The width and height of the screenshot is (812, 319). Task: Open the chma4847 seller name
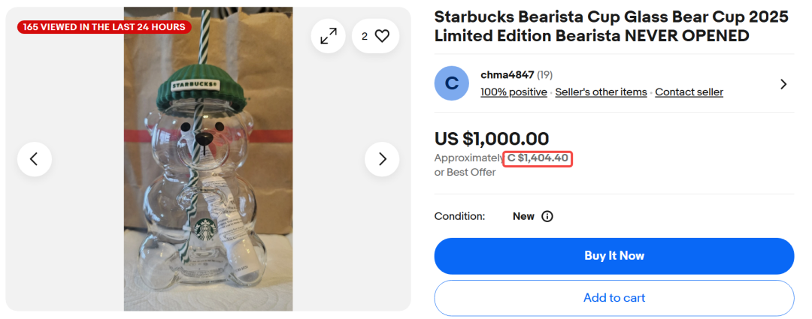point(507,75)
